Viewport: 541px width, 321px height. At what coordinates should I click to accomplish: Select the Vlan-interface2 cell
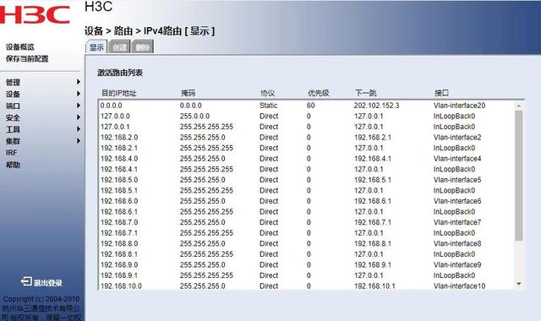point(457,137)
